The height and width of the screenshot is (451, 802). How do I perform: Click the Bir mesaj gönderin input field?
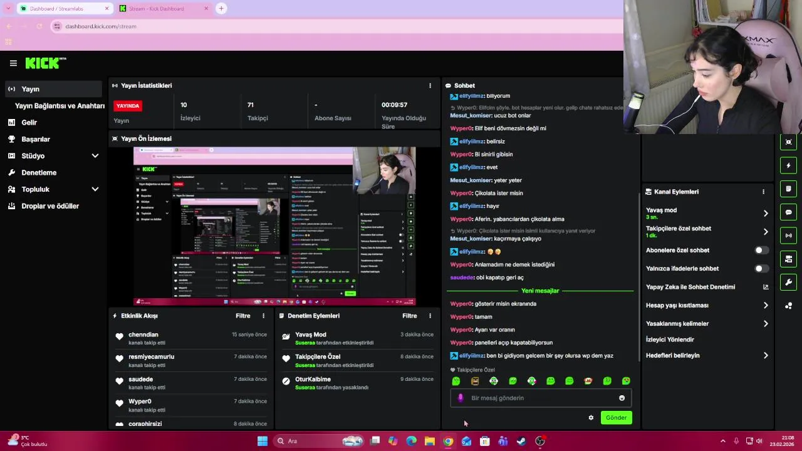pyautogui.click(x=541, y=398)
